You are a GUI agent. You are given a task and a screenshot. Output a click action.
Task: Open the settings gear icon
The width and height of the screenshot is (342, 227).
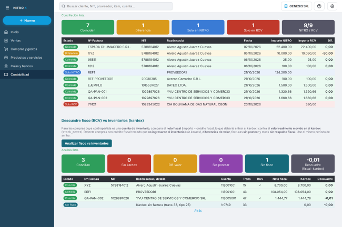[x=332, y=6]
